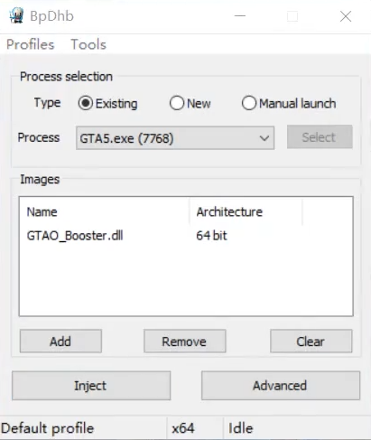Choose the New process type option
The height and width of the screenshot is (440, 371).
pyautogui.click(x=177, y=103)
